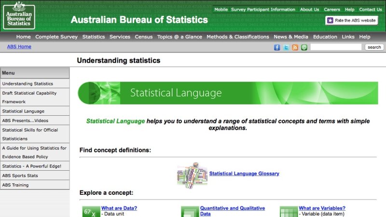Open Survey Participant Information link
Screen dimensions: 386x217
[x=263, y=9]
